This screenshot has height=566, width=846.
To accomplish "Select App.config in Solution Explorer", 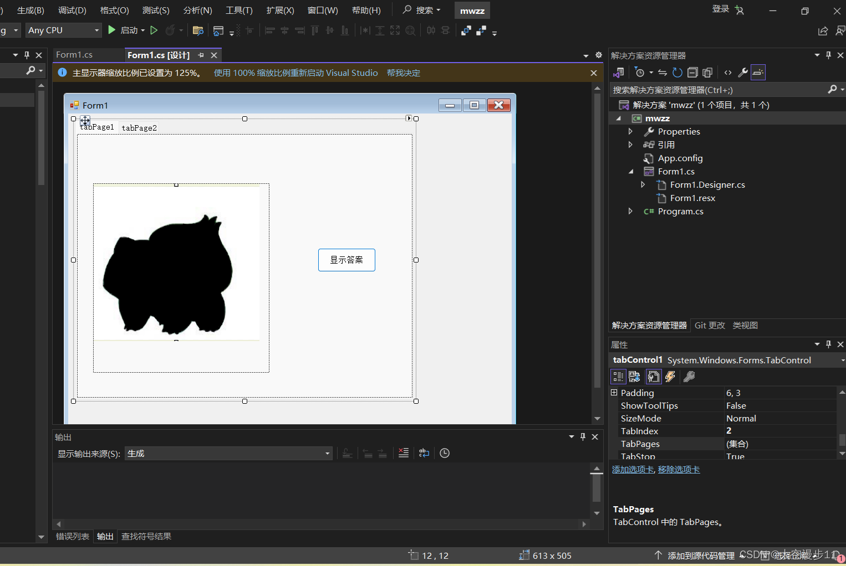I will [x=680, y=158].
